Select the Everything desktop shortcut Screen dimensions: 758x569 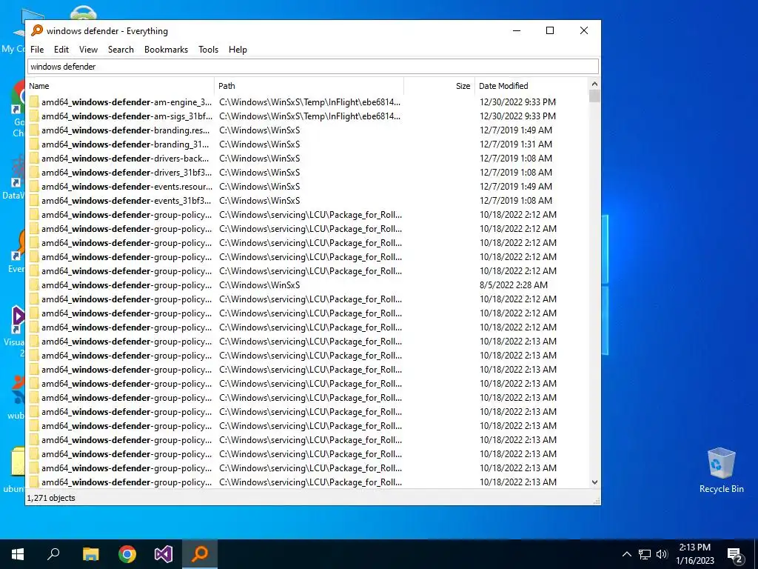click(18, 252)
